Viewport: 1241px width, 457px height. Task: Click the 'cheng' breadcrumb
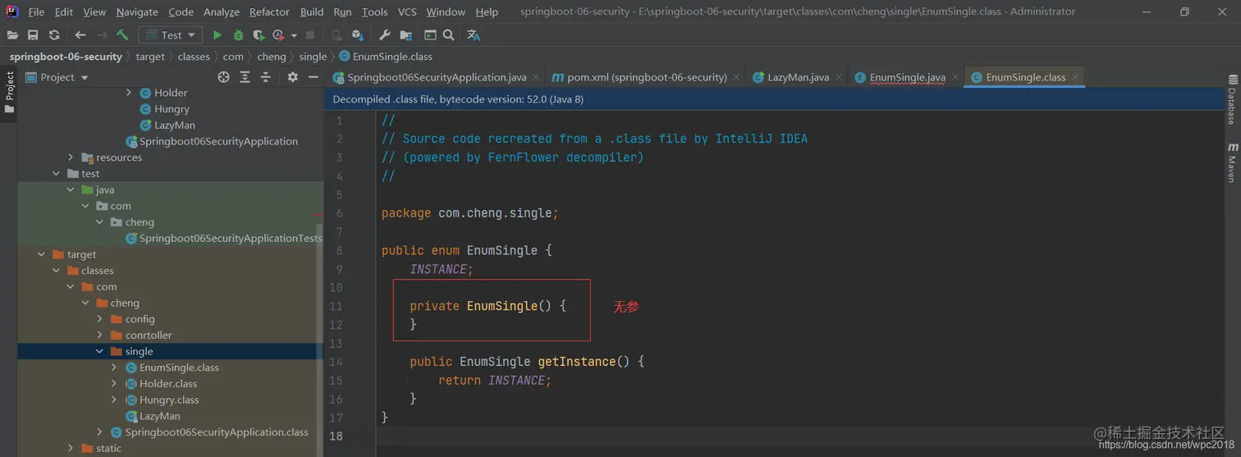click(x=272, y=57)
